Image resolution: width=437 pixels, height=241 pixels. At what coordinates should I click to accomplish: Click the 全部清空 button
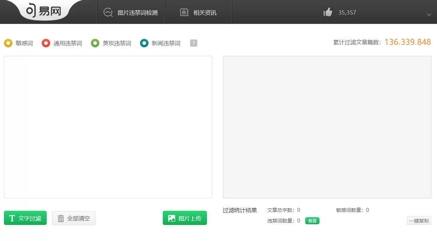click(x=74, y=218)
